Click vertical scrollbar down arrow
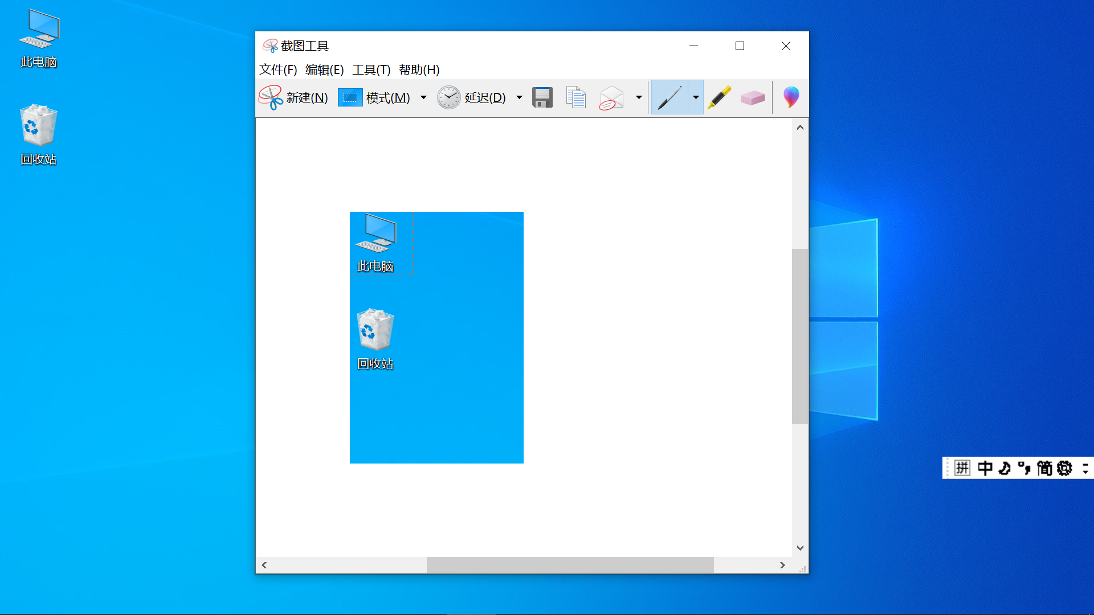The width and height of the screenshot is (1094, 615). (800, 548)
